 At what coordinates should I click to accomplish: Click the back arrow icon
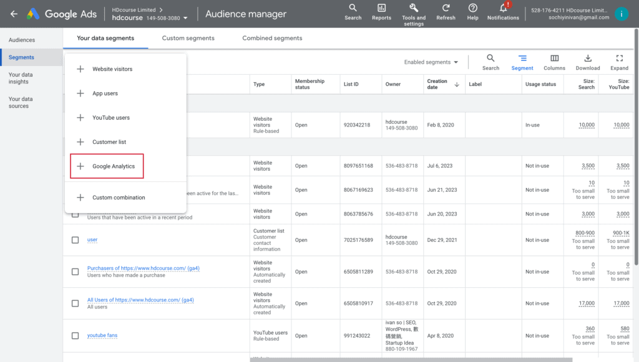14,14
